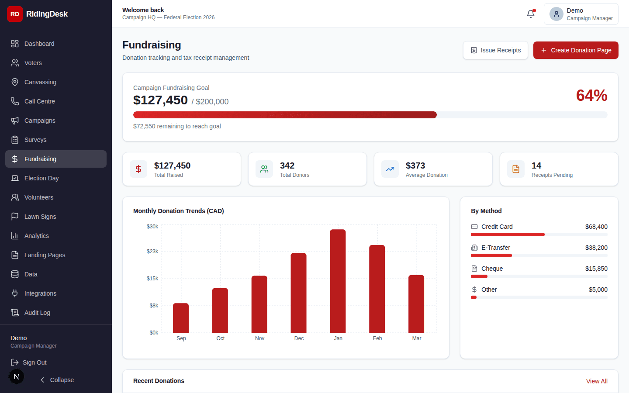
Task: View All recent donations
Action: 597,381
